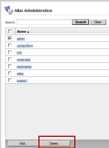
Task: Open the moderator alias link
Action: [24, 59]
